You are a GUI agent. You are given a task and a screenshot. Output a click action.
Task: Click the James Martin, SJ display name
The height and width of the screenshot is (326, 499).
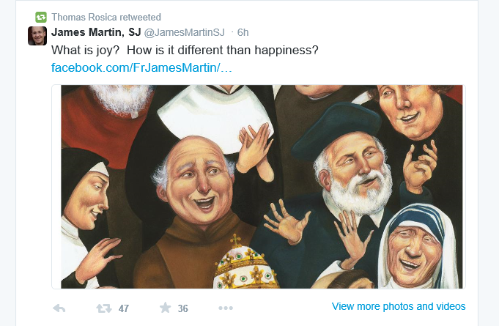[x=95, y=32]
